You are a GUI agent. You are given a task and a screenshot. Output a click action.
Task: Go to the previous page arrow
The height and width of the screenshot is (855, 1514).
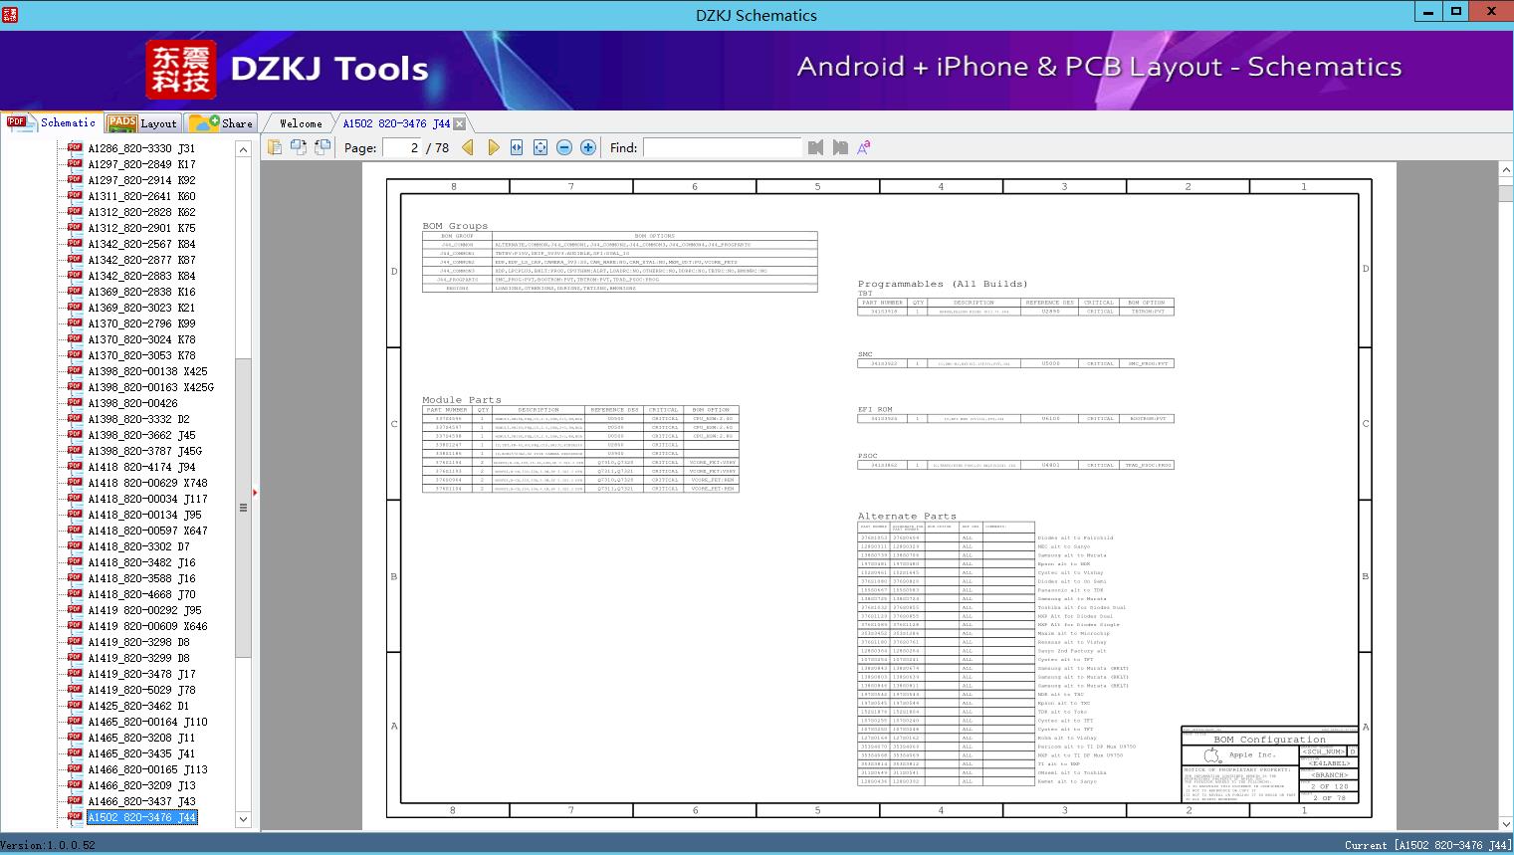pos(468,147)
